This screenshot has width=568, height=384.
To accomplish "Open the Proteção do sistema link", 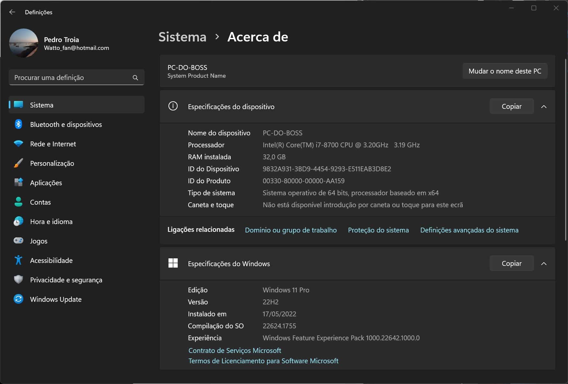I will pos(378,230).
